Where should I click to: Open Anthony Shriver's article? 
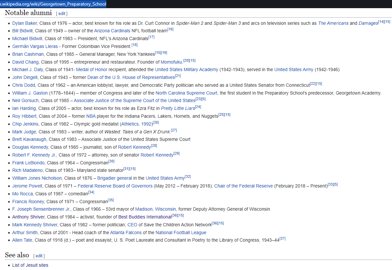point(29,217)
